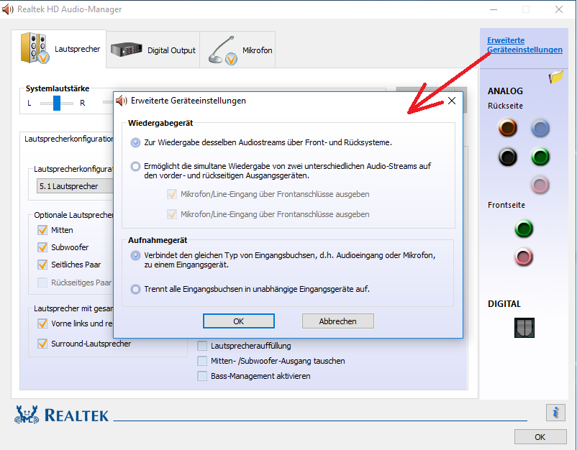The width and height of the screenshot is (577, 450).
Task: Open connector settings via the yellow folder icon
Action: pyautogui.click(x=555, y=77)
